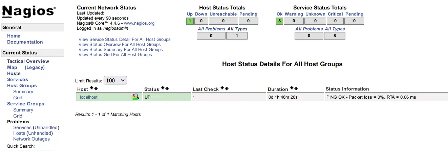Screen dimensions: 448x151
Task: Sort Host column ascending with up arrow
Action: point(91,89)
